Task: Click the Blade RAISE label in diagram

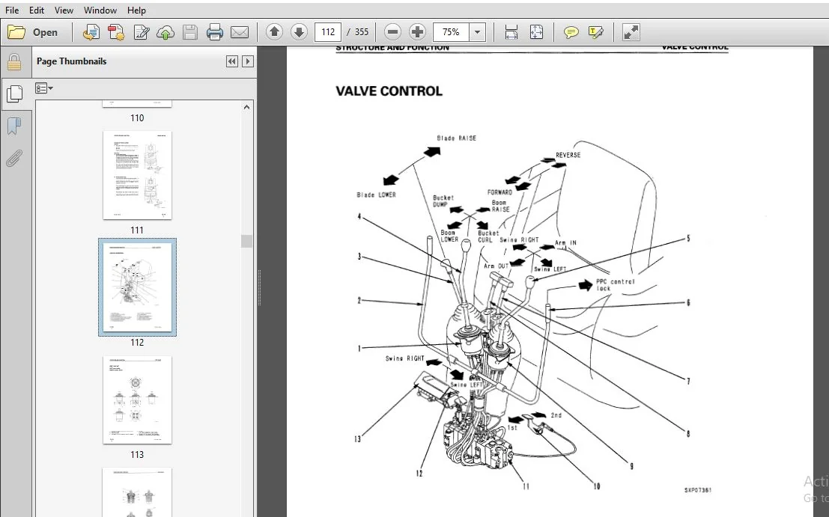Action: pyautogui.click(x=456, y=138)
